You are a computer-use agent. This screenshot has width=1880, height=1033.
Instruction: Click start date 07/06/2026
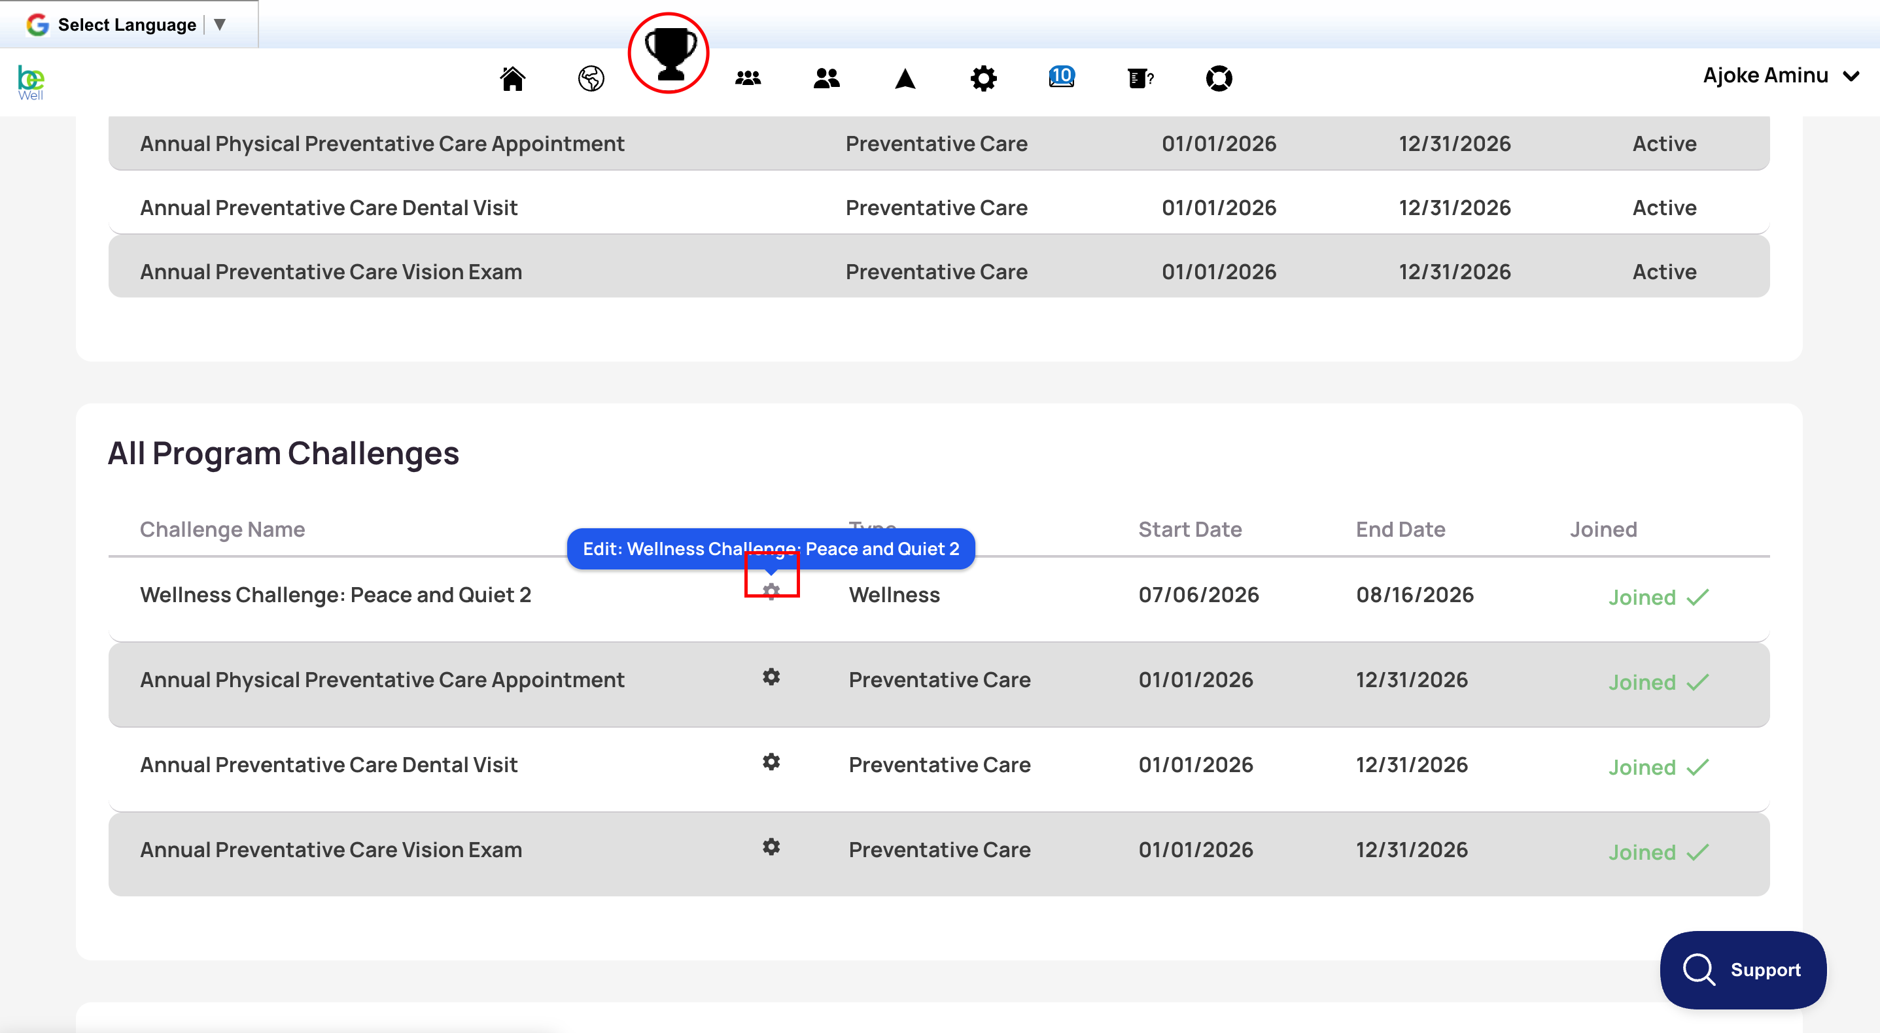click(1198, 594)
